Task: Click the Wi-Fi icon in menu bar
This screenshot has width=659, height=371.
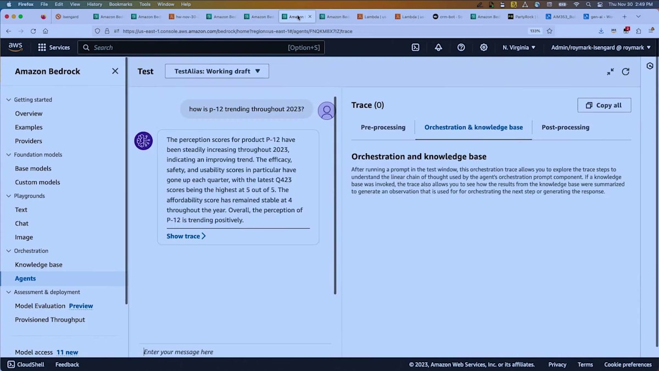Action: [x=576, y=4]
